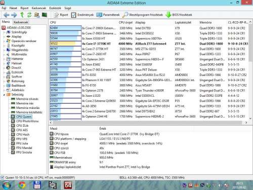The height and width of the screenshot is (190, 253).
Task: Expand the Hálózat tree node
Action: [4, 63]
